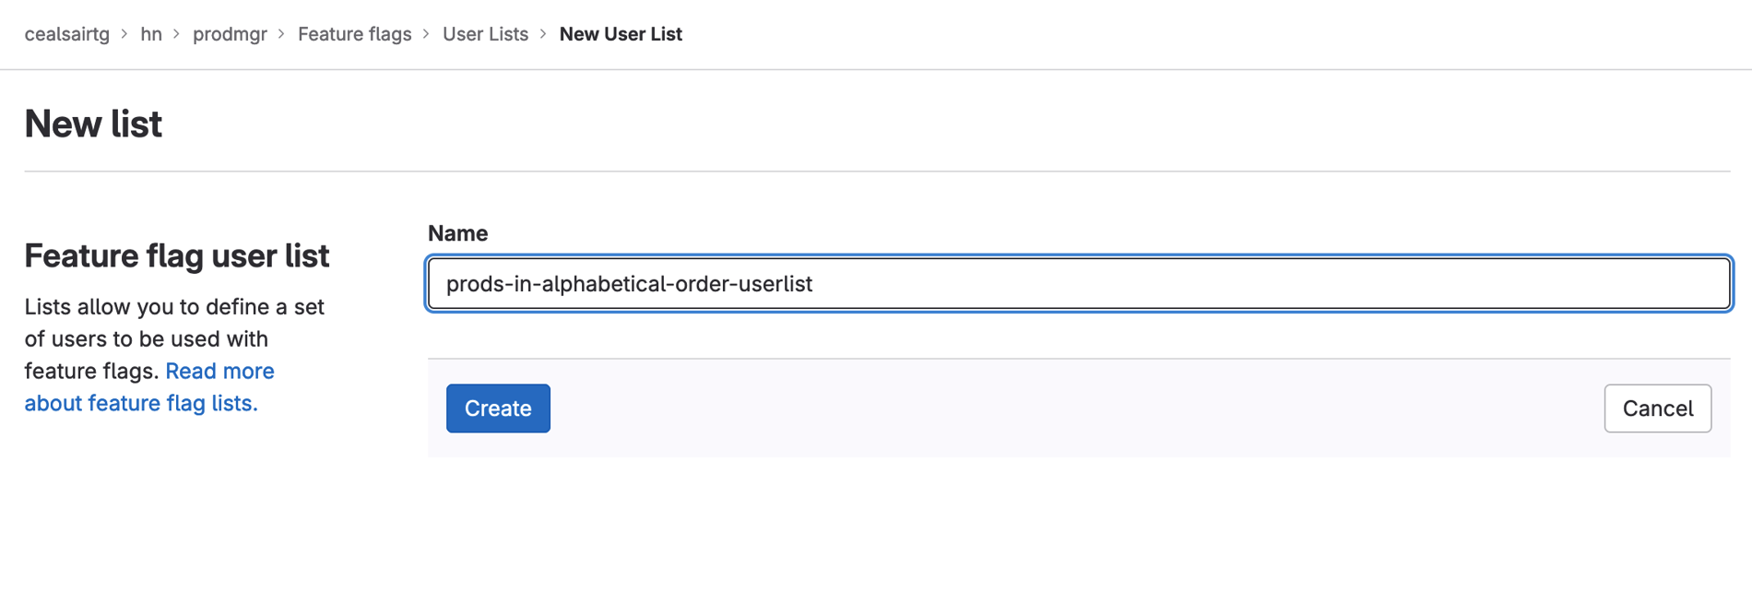Go to Feature flags via breadcrumb
This screenshot has width=1752, height=592.
[354, 33]
